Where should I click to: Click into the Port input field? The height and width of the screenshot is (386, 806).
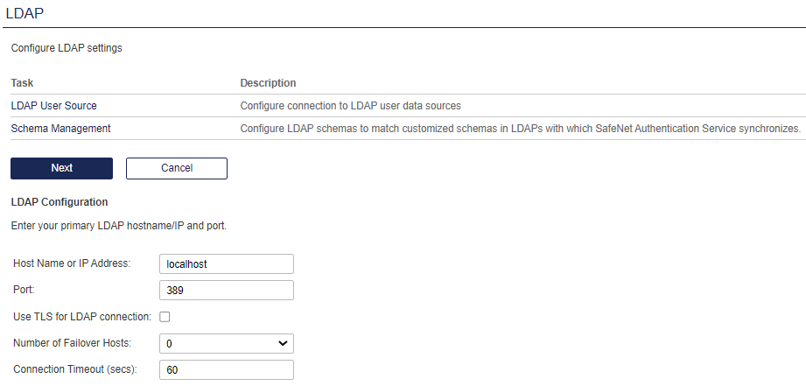[227, 291]
